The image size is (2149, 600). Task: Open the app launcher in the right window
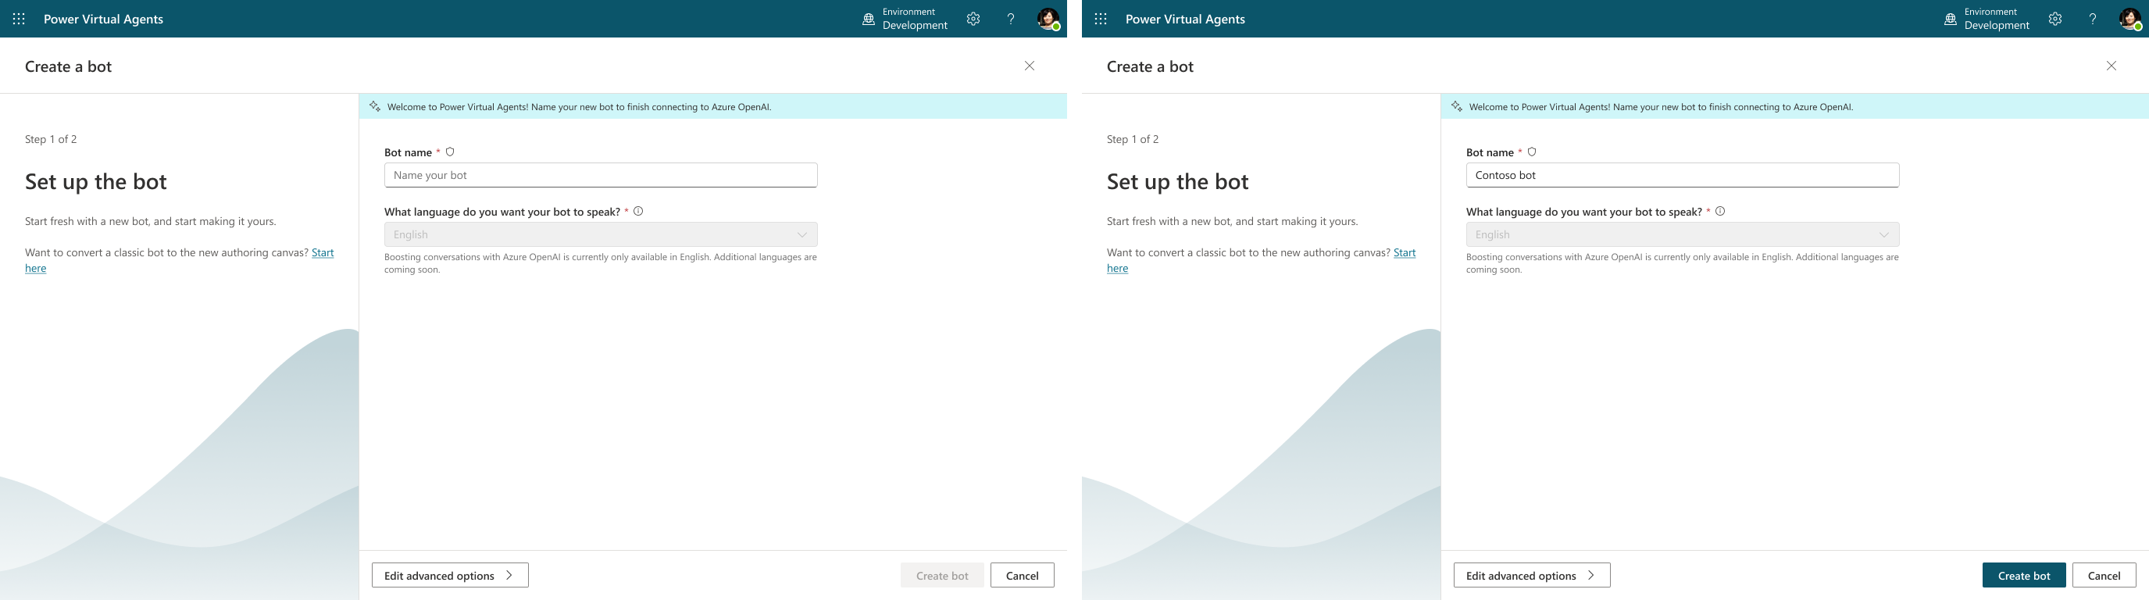[x=1101, y=20]
